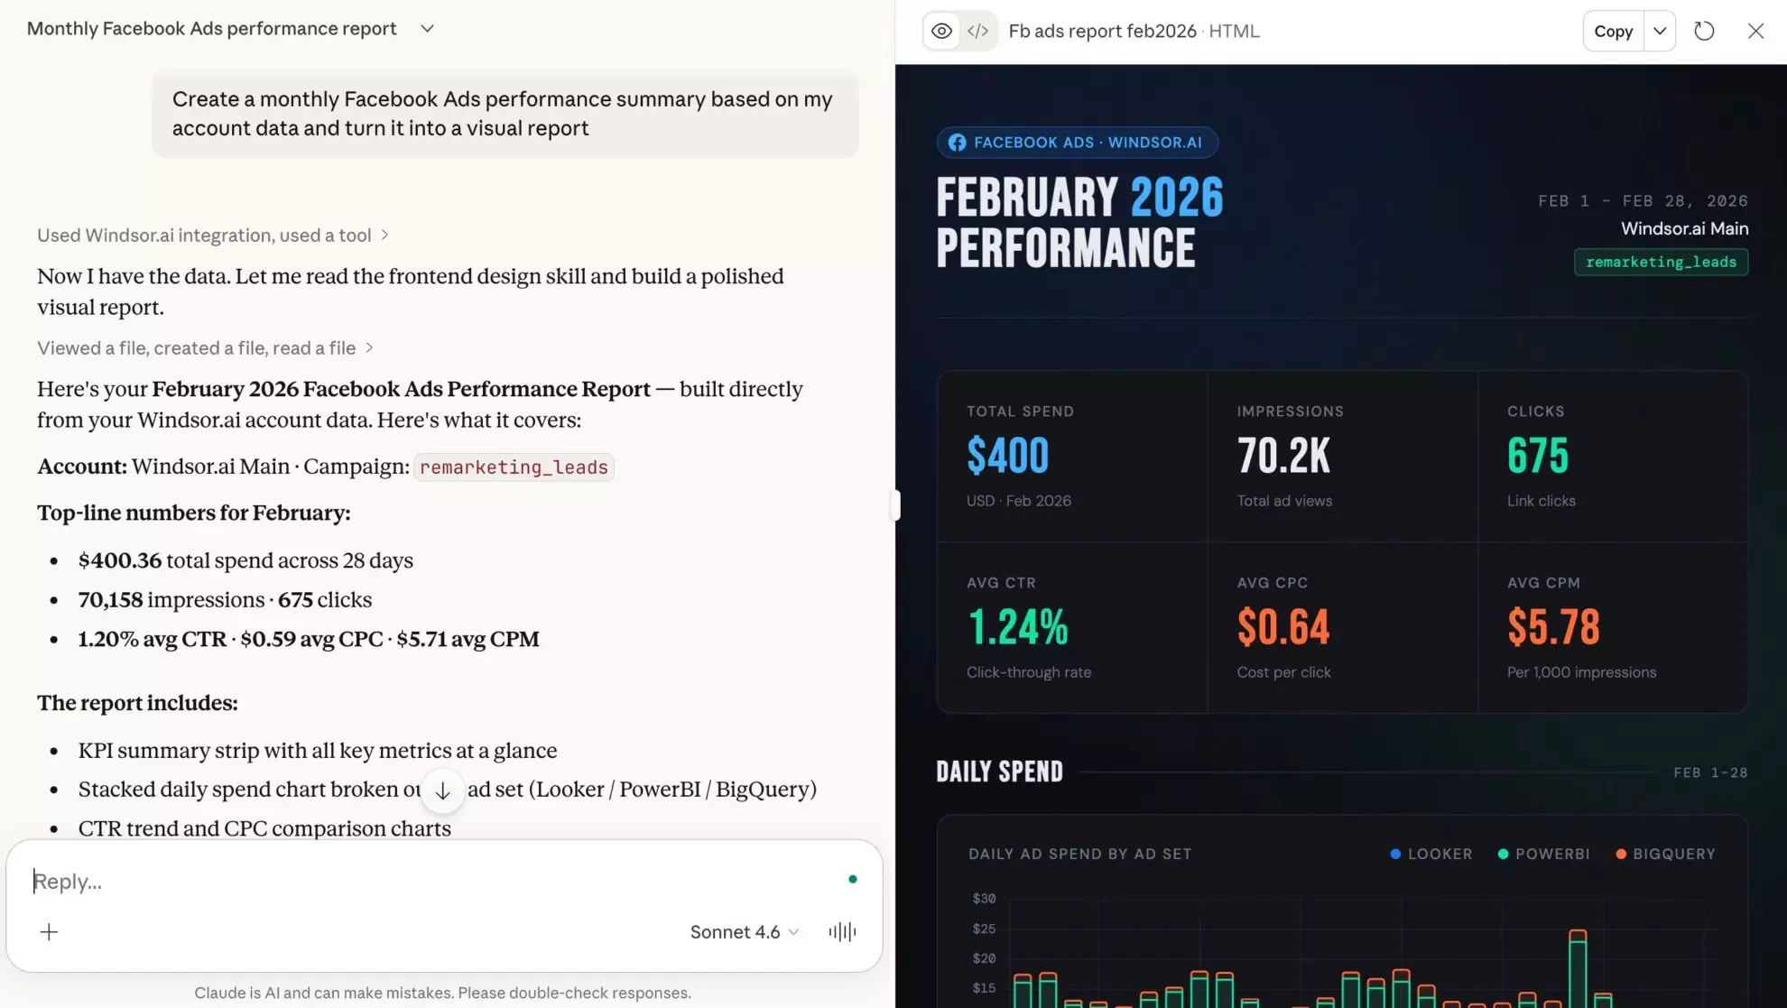Open the conversation title dropdown
Screen dimensions: 1787x1008
tap(426, 28)
